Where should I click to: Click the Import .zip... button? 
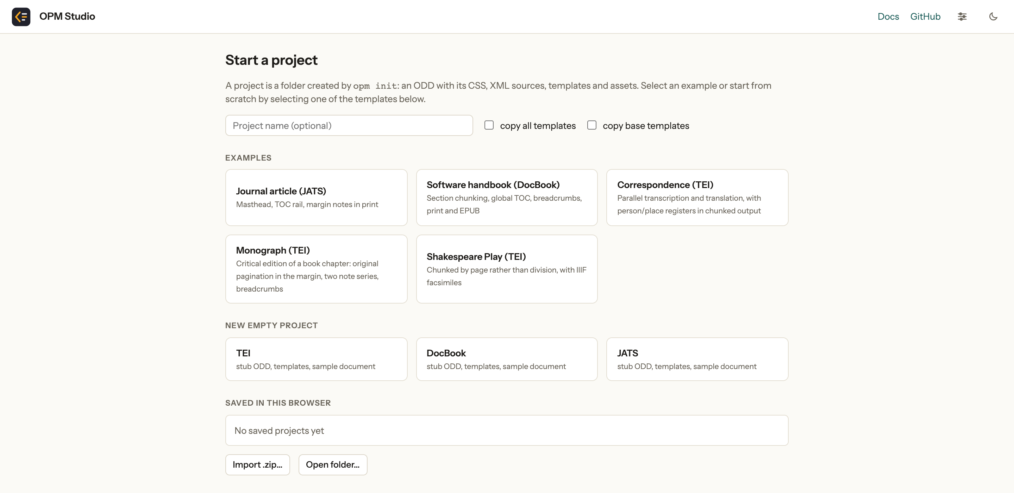257,464
